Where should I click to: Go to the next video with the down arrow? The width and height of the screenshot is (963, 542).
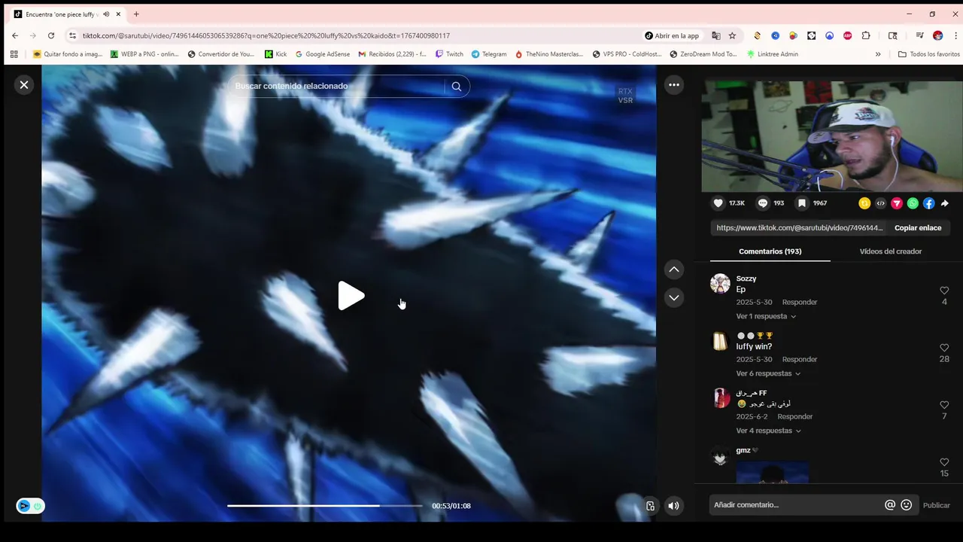pos(674,297)
